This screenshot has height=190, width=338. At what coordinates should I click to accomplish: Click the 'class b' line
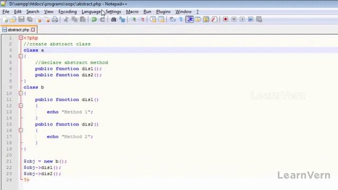click(34, 87)
